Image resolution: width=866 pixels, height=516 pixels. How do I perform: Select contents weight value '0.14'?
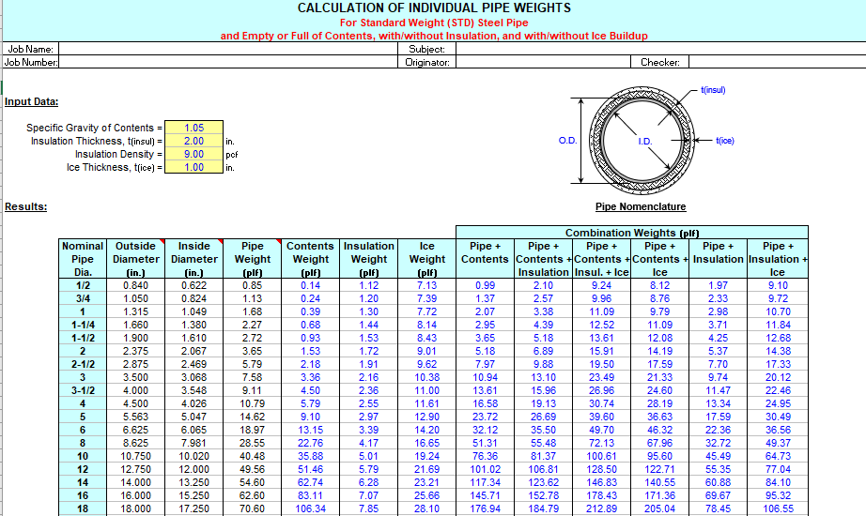pyautogui.click(x=310, y=285)
